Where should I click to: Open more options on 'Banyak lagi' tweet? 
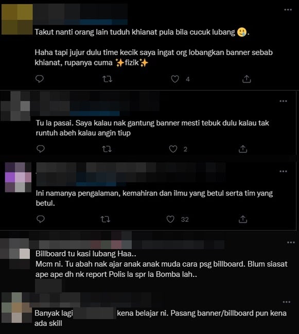287,302
